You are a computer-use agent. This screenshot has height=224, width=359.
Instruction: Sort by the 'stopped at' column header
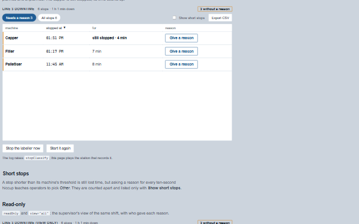pyautogui.click(x=56, y=28)
